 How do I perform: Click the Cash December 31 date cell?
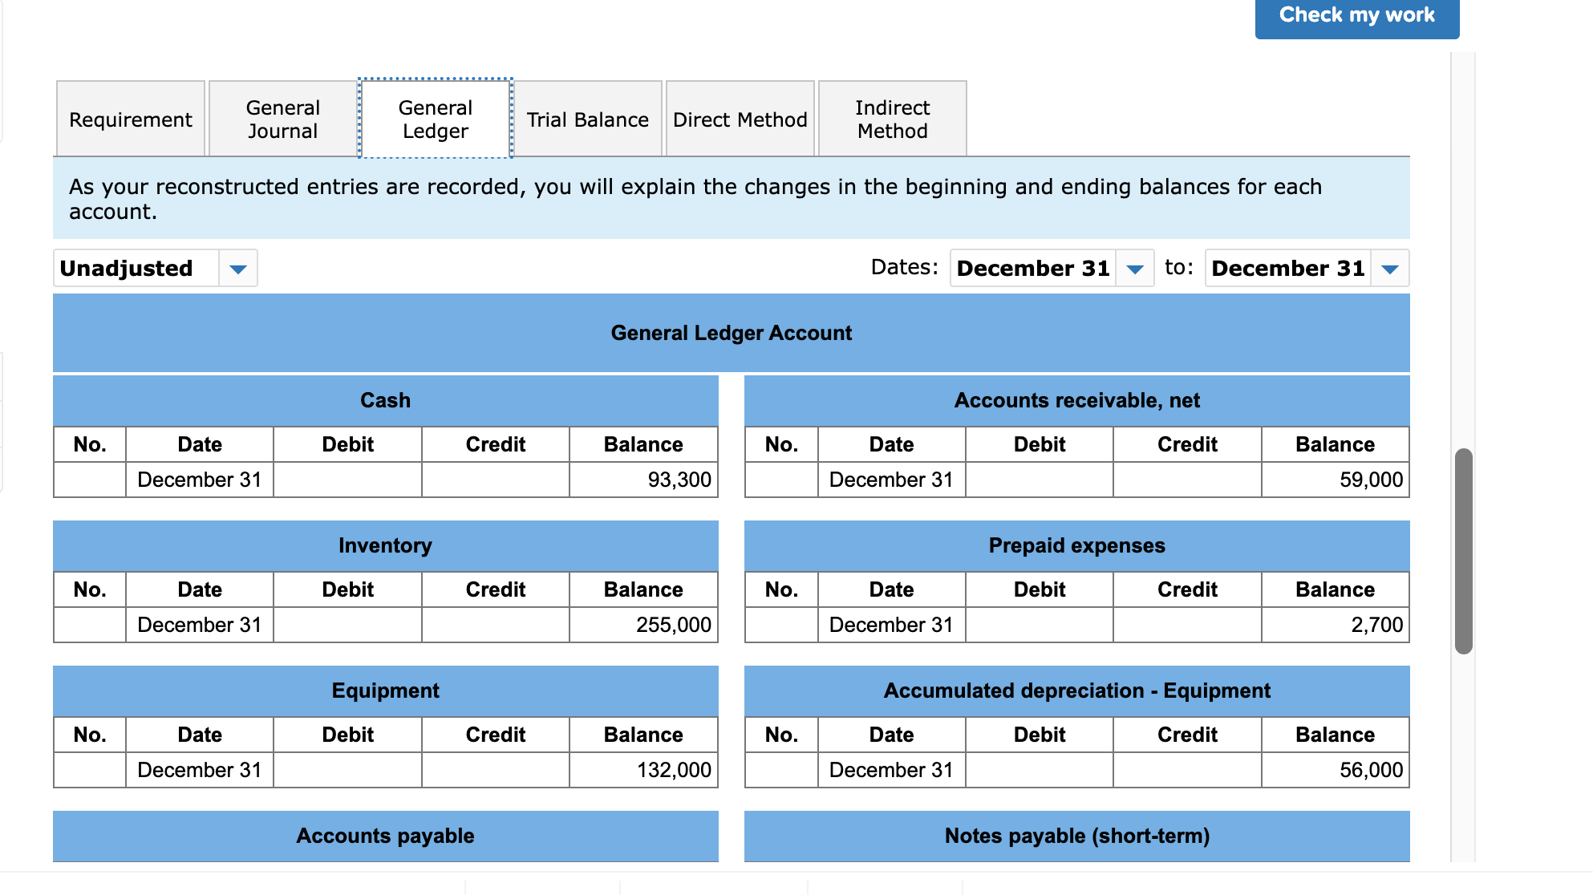pos(199,480)
